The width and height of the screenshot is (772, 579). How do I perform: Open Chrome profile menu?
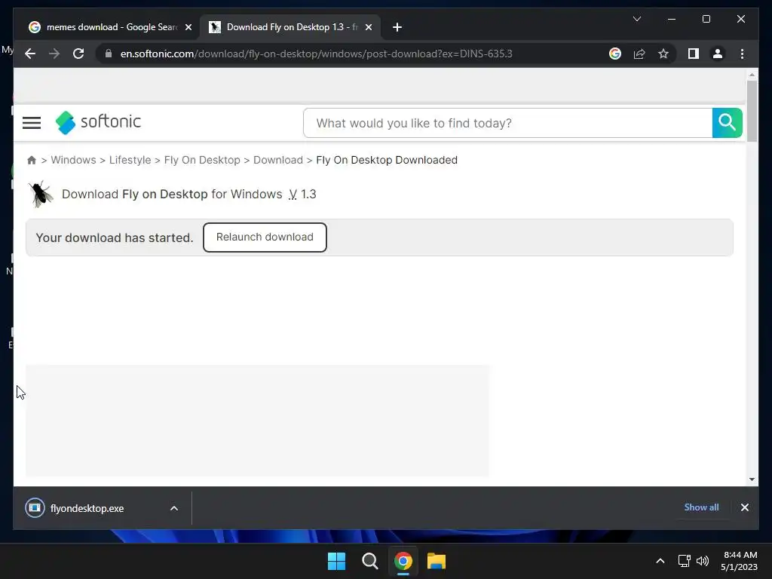(x=718, y=54)
